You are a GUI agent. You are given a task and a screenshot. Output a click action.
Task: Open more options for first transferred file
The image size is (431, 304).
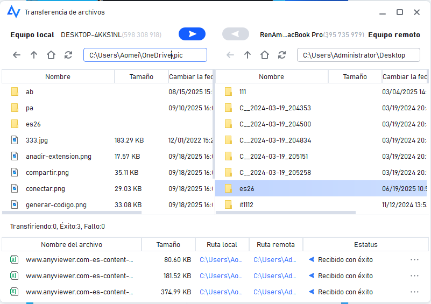414,260
